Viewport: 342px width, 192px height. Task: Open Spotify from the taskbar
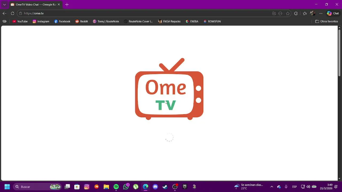click(x=116, y=187)
